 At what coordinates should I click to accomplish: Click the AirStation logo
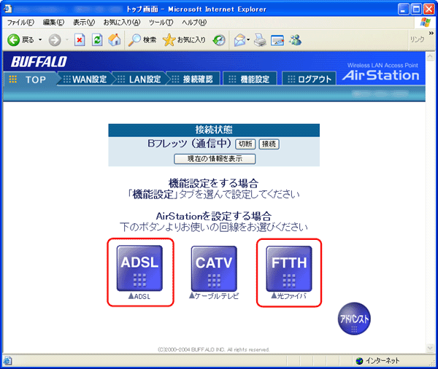[381, 75]
